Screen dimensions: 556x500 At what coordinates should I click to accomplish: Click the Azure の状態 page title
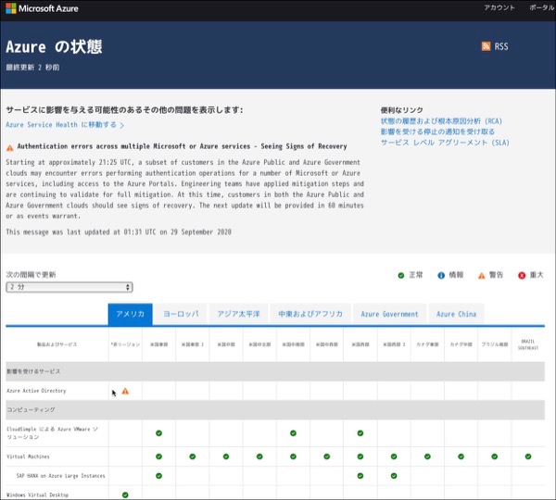click(x=54, y=46)
